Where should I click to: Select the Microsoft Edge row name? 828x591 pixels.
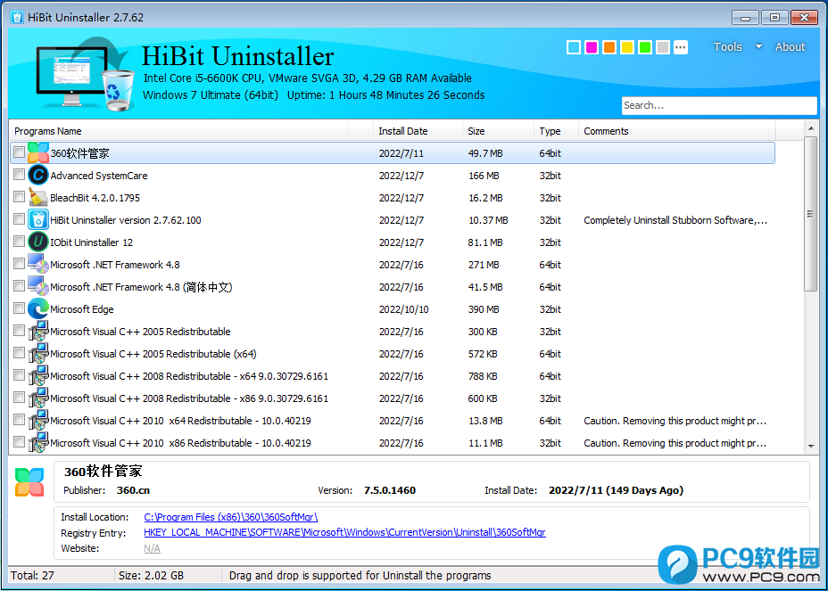pos(82,309)
